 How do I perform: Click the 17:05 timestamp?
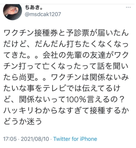pyautogui.click(x=10, y=139)
